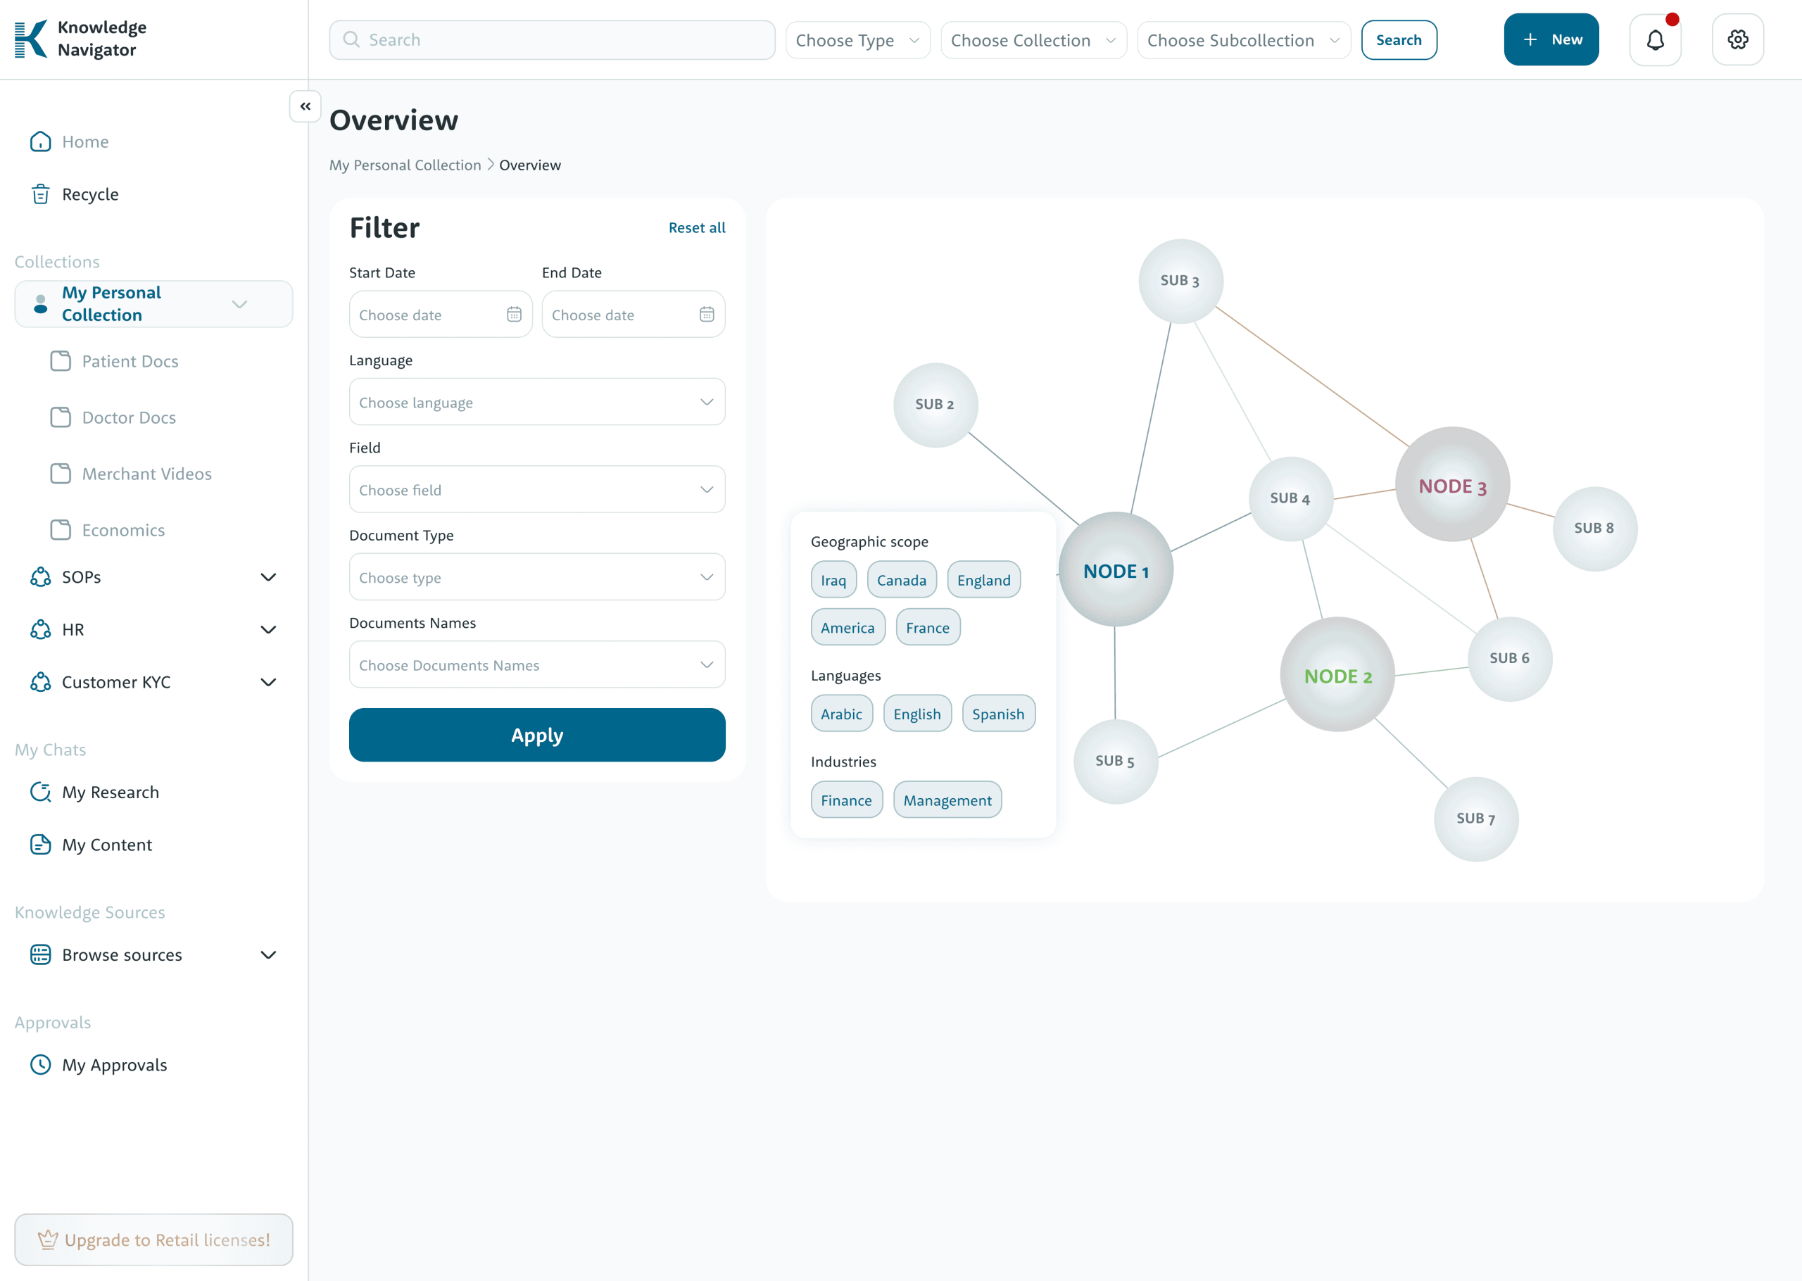
Task: Open the Choose Collection dropdown
Action: [1033, 40]
